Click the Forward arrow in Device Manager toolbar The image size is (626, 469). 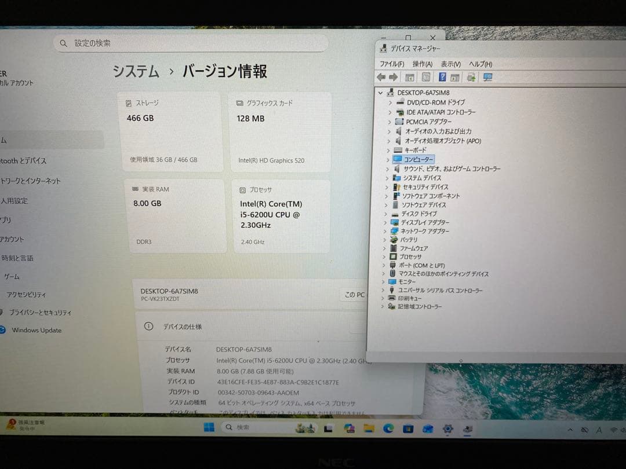(393, 78)
